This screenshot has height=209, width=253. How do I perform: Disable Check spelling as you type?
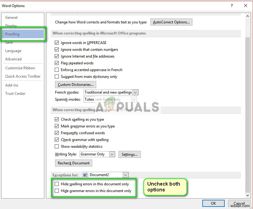57,119
